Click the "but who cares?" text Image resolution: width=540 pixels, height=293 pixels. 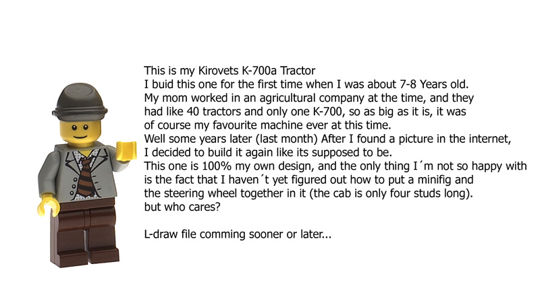pyautogui.click(x=177, y=207)
